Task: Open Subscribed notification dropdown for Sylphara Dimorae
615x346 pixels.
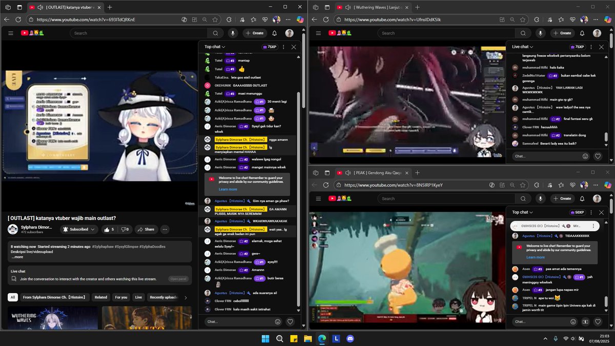Action: (79, 229)
